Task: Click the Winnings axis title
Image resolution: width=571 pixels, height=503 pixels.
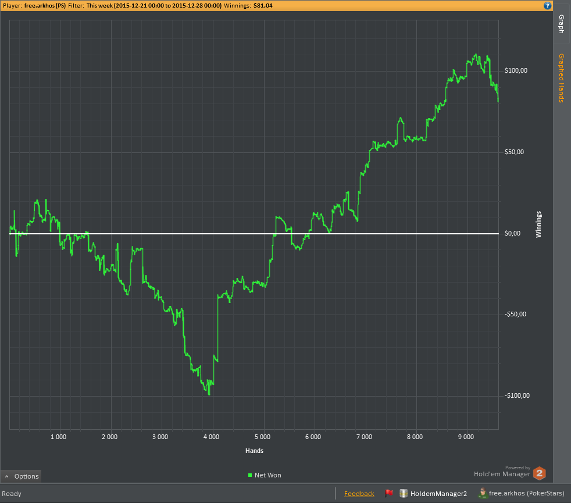Action: point(538,224)
